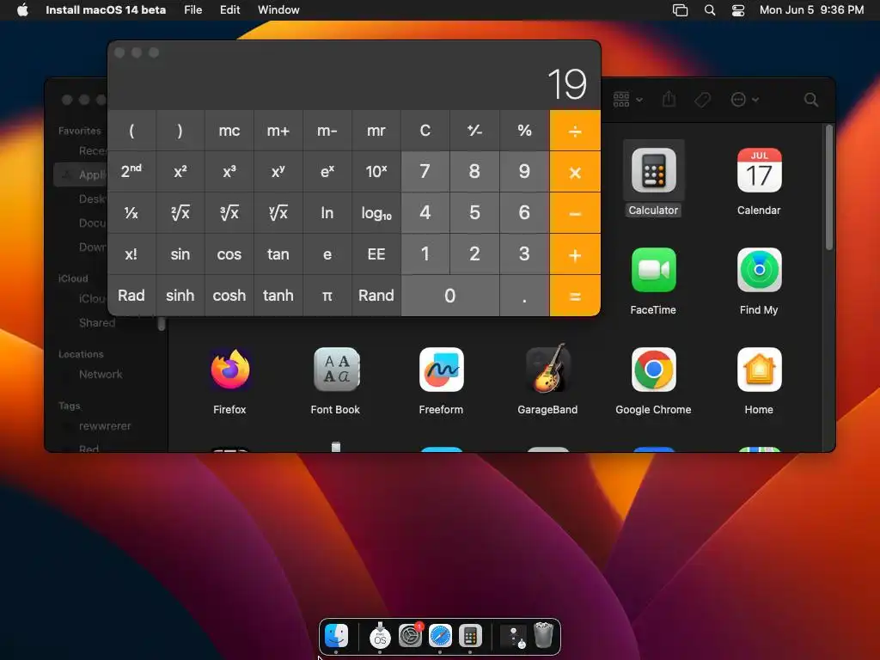
Task: Click the calculator equals key
Action: 575,296
